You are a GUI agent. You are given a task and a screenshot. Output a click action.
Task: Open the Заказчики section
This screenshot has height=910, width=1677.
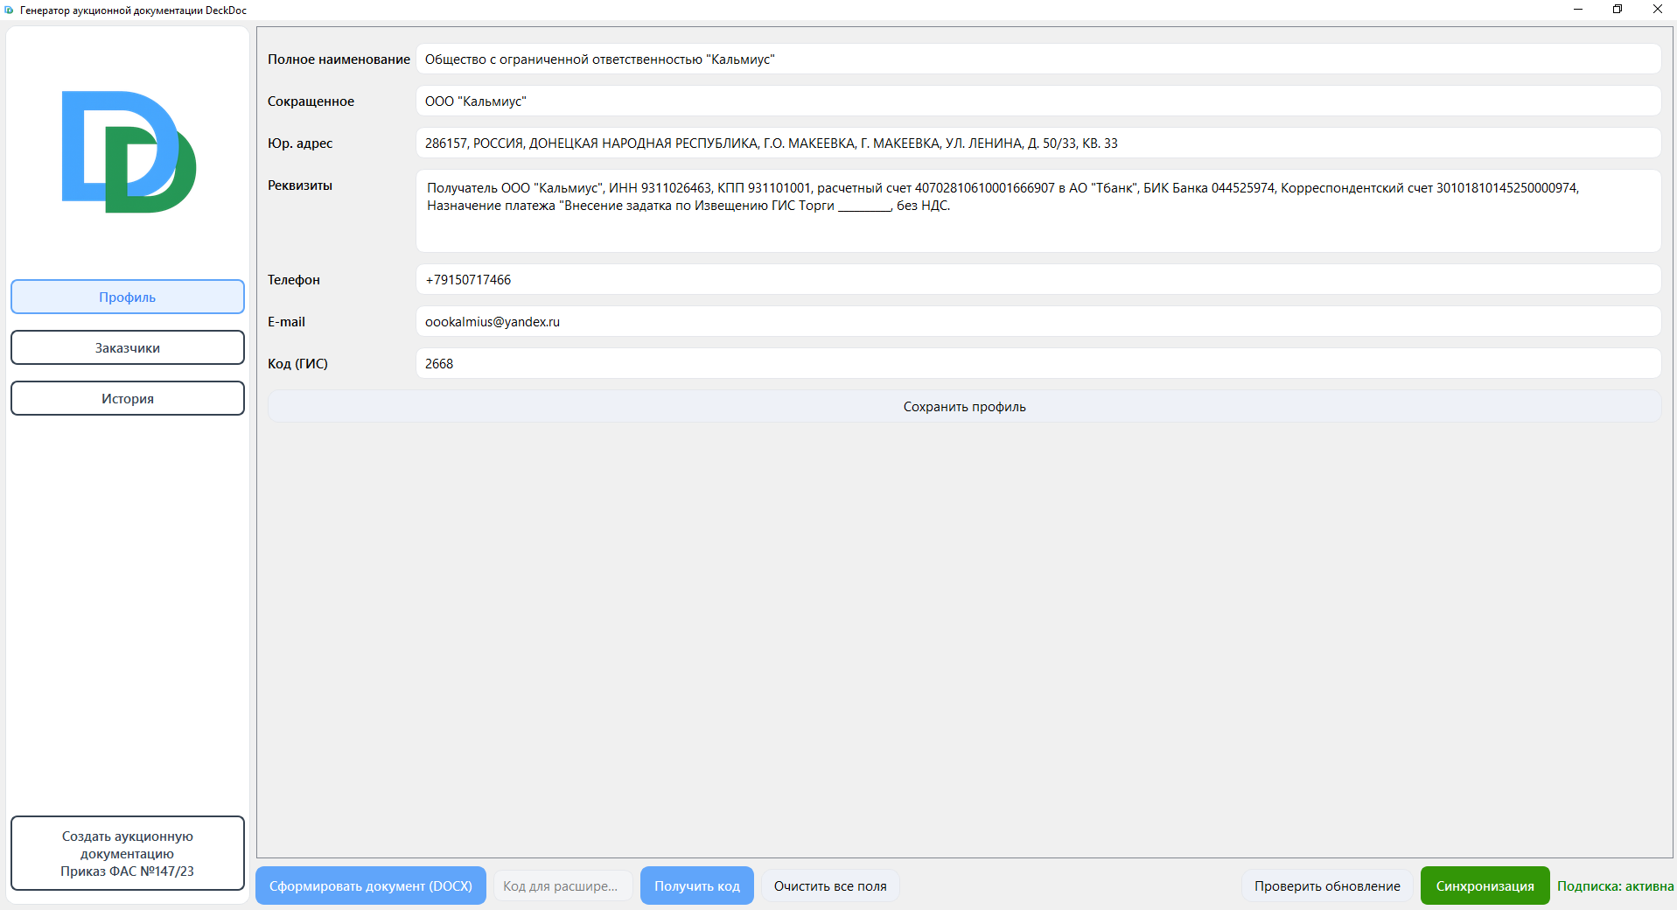[127, 347]
